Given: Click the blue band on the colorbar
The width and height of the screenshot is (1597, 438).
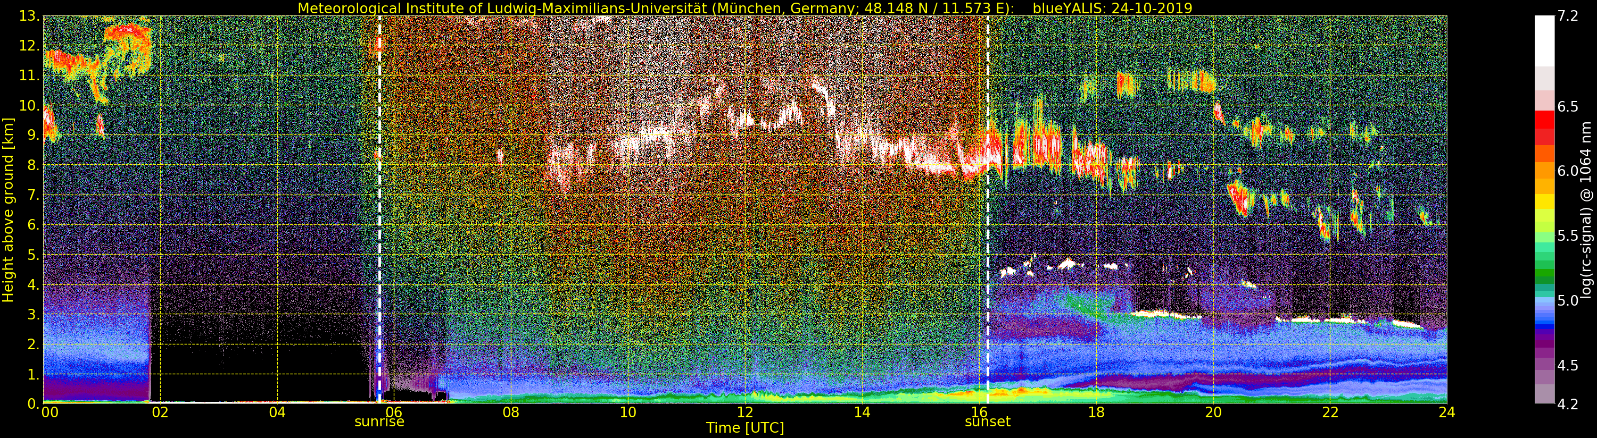Looking at the screenshot, I should (x=1544, y=316).
